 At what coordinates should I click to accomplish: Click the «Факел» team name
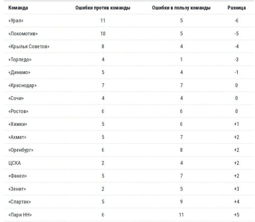pos(18,176)
